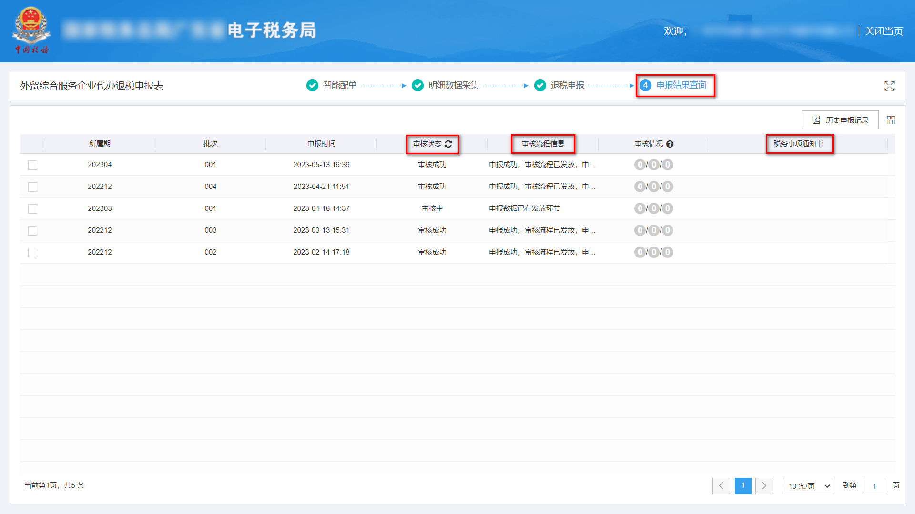
Task: Go to the next page arrow
Action: [x=764, y=486]
